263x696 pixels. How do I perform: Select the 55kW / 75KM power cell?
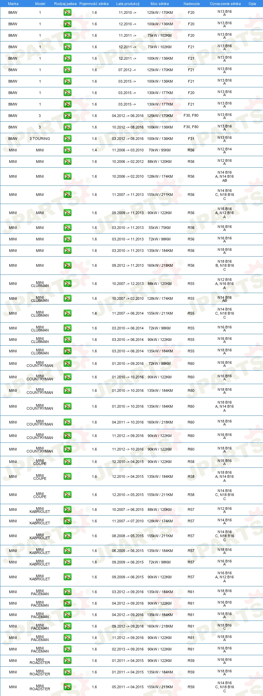[x=160, y=228]
